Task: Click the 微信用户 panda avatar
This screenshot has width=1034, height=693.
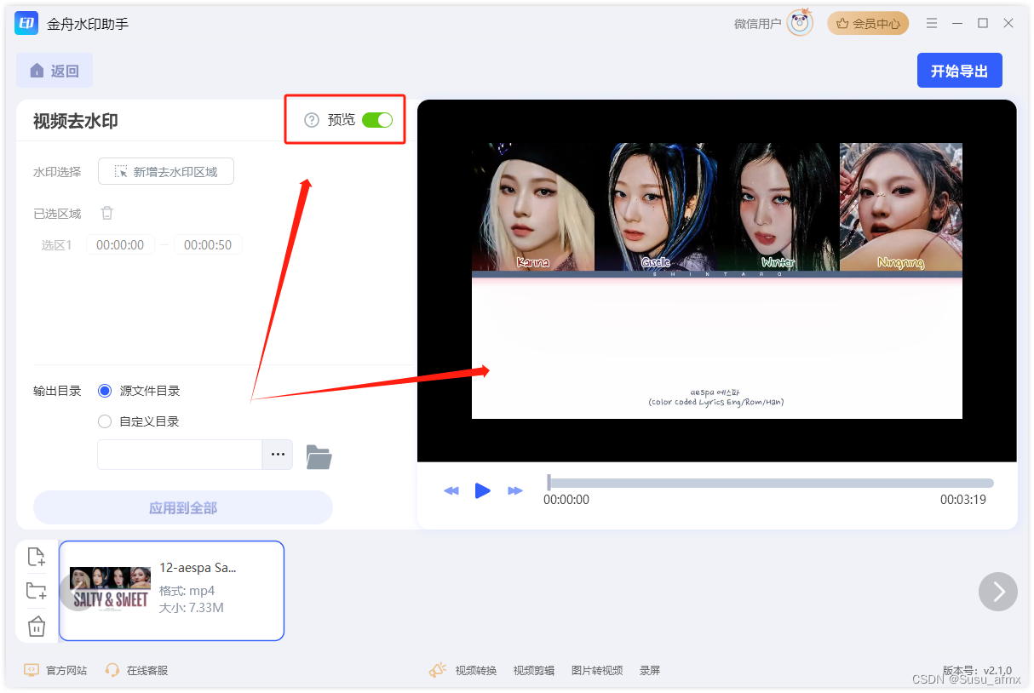Action: click(x=800, y=23)
